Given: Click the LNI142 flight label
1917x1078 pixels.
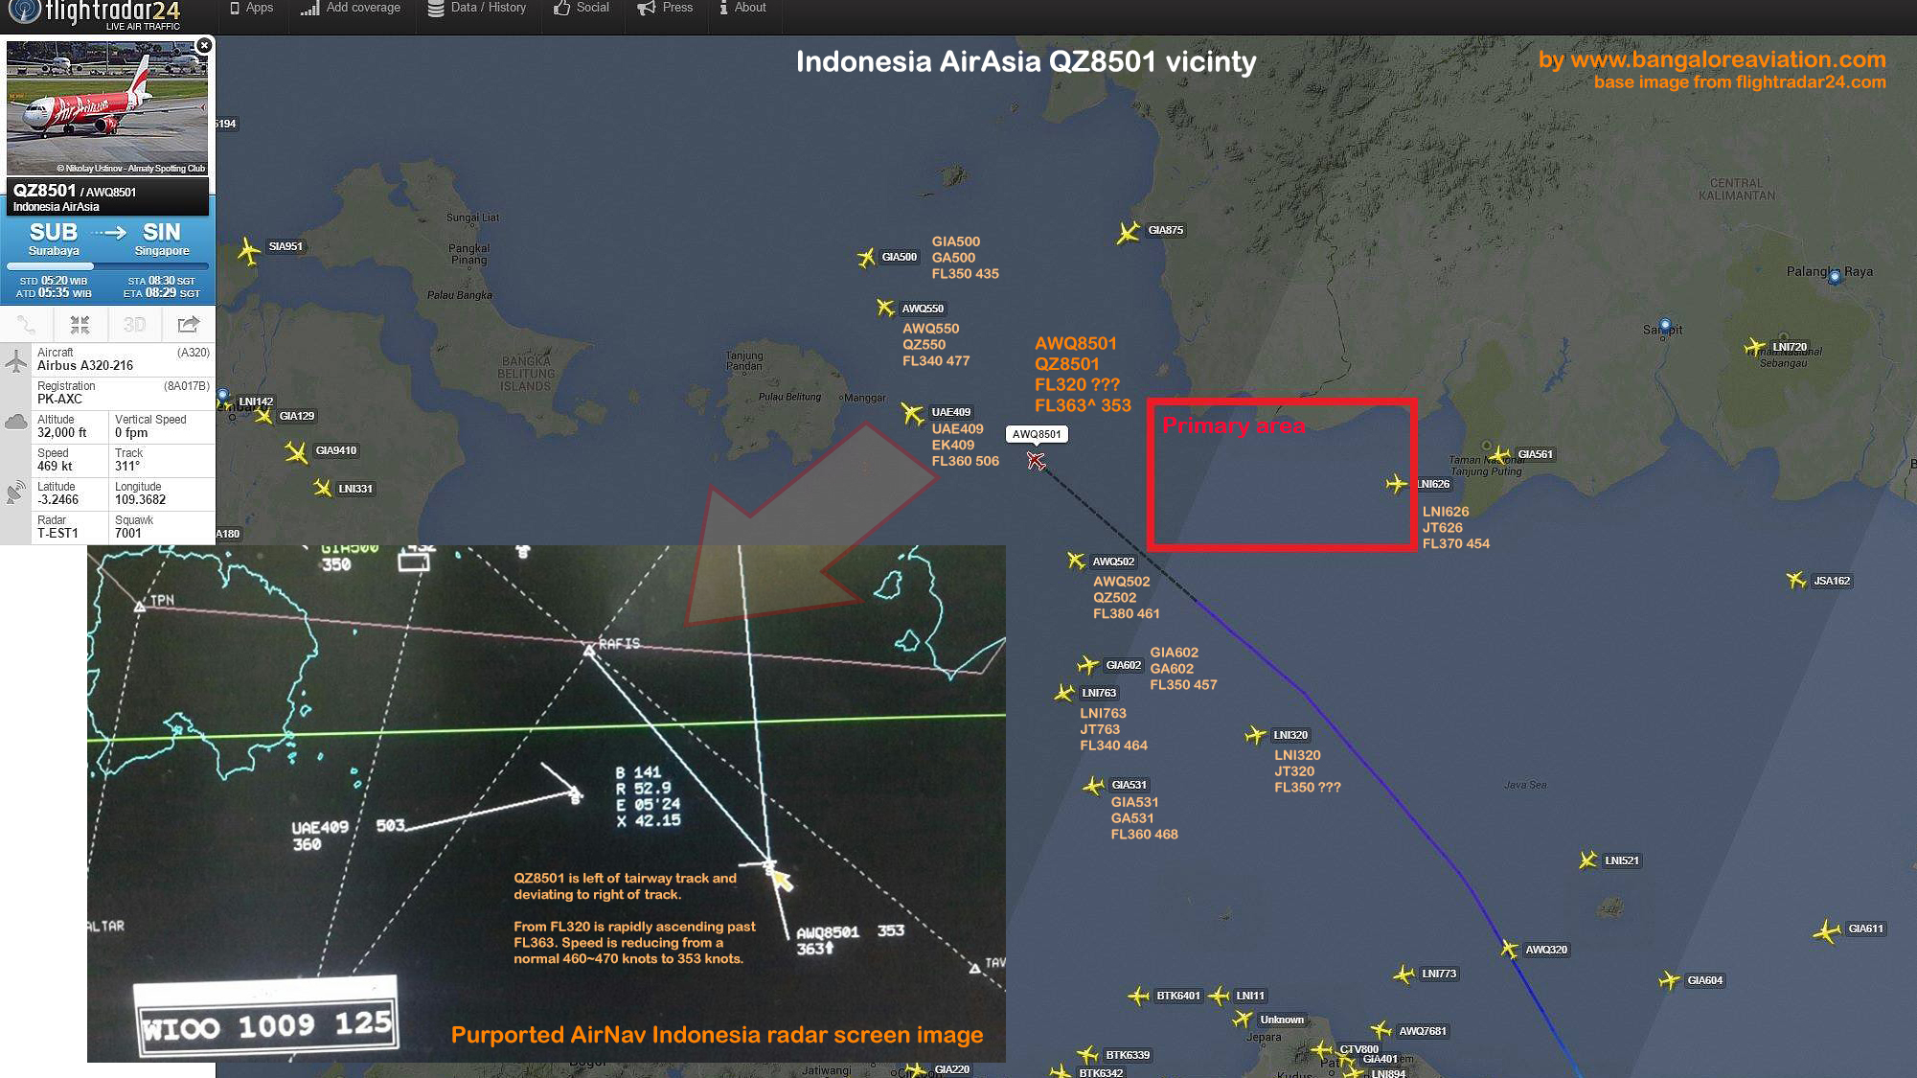Looking at the screenshot, I should coord(256,401).
